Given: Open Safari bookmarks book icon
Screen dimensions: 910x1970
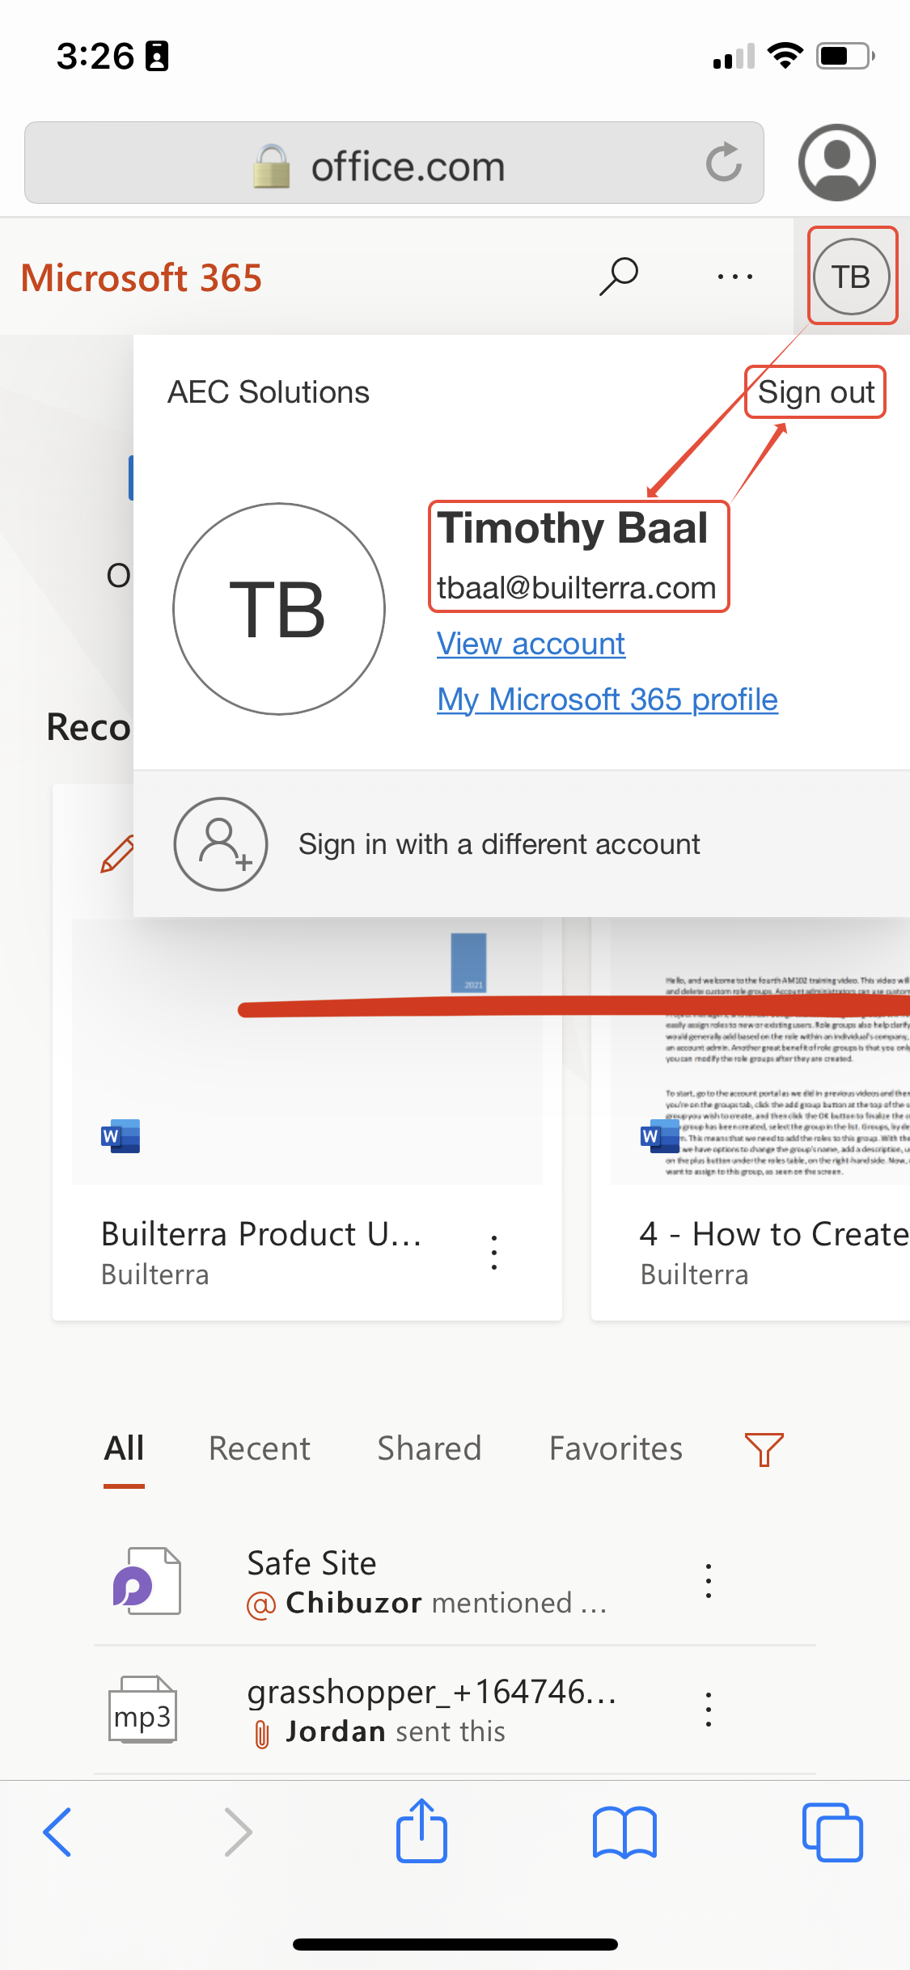Looking at the screenshot, I should (624, 1833).
